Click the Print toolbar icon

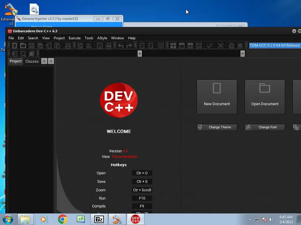click(x=68, y=45)
